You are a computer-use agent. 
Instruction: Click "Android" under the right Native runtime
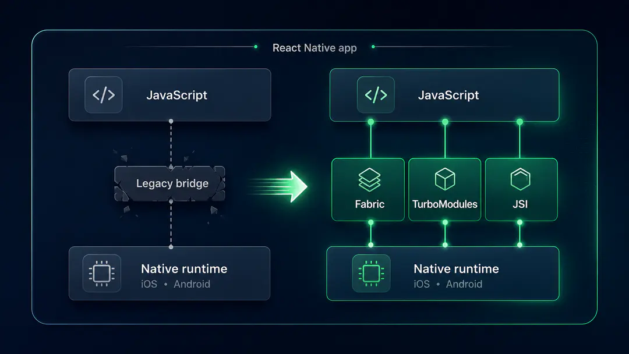[x=464, y=284]
